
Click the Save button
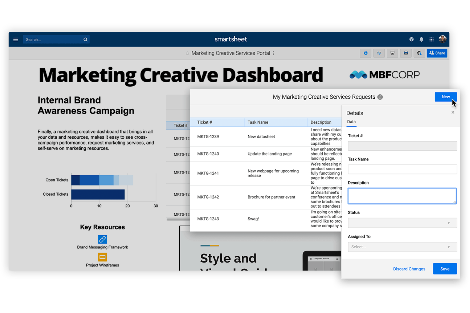[445, 269]
